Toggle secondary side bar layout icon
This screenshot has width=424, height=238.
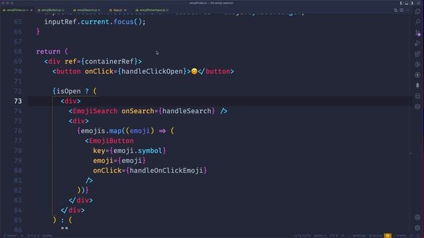click(411, 3)
